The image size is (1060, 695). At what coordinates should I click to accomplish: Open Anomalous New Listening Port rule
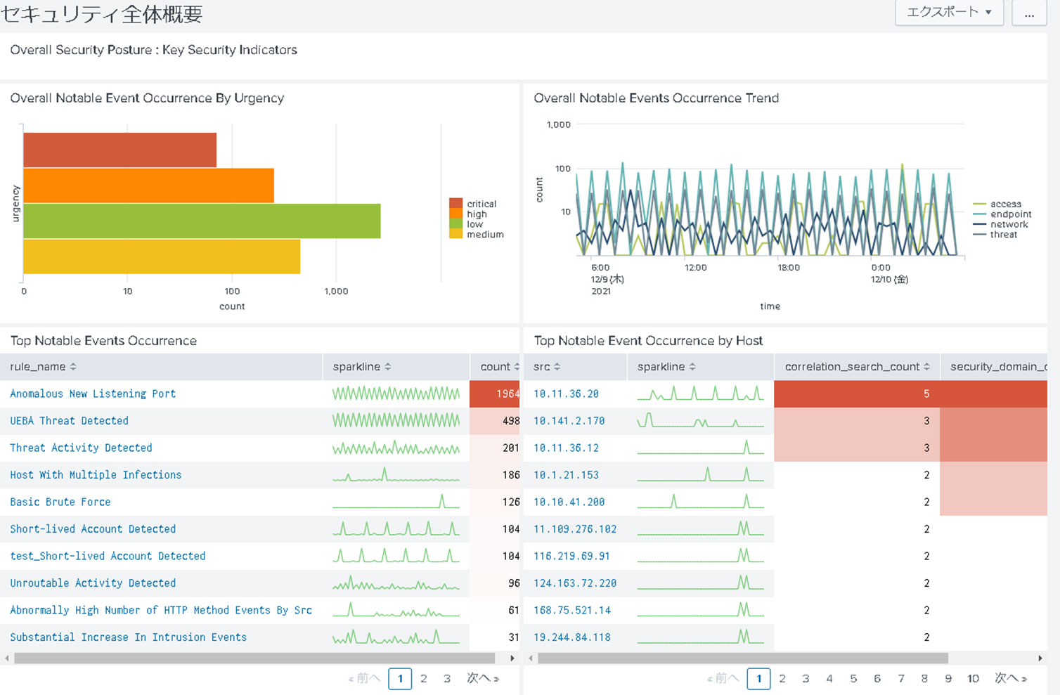click(x=93, y=394)
